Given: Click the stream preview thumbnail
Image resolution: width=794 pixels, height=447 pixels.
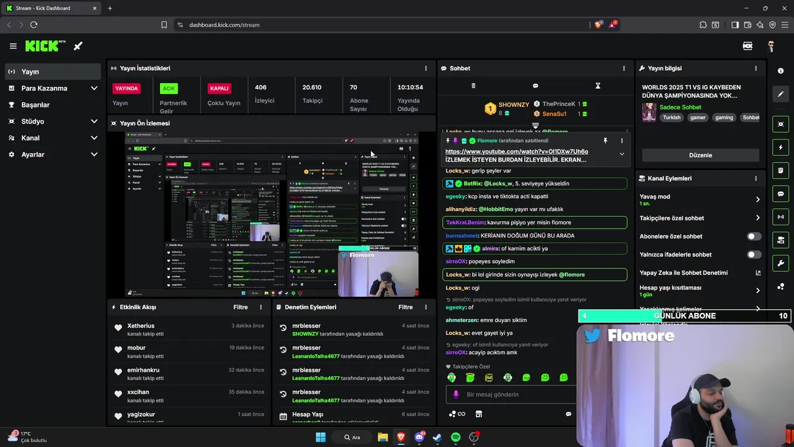Looking at the screenshot, I should pos(272,214).
